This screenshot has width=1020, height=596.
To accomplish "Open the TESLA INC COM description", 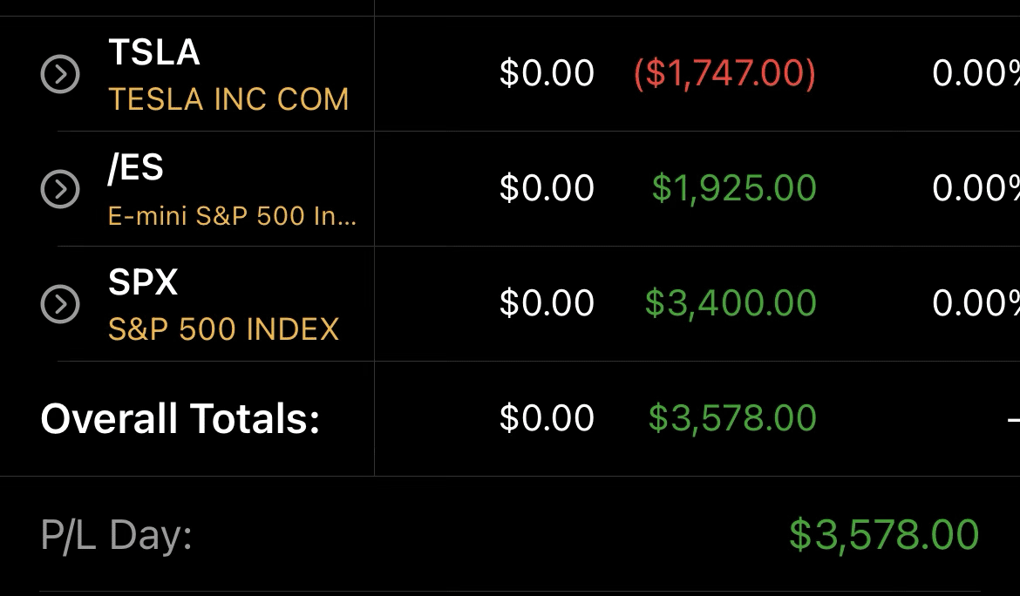I will tap(228, 99).
